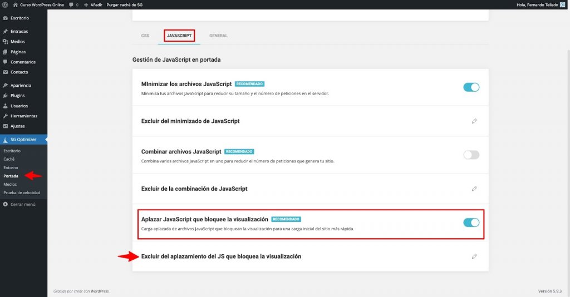Click Apariencia brush icon in sidebar
This screenshot has width=570, height=297.
pos(5,86)
